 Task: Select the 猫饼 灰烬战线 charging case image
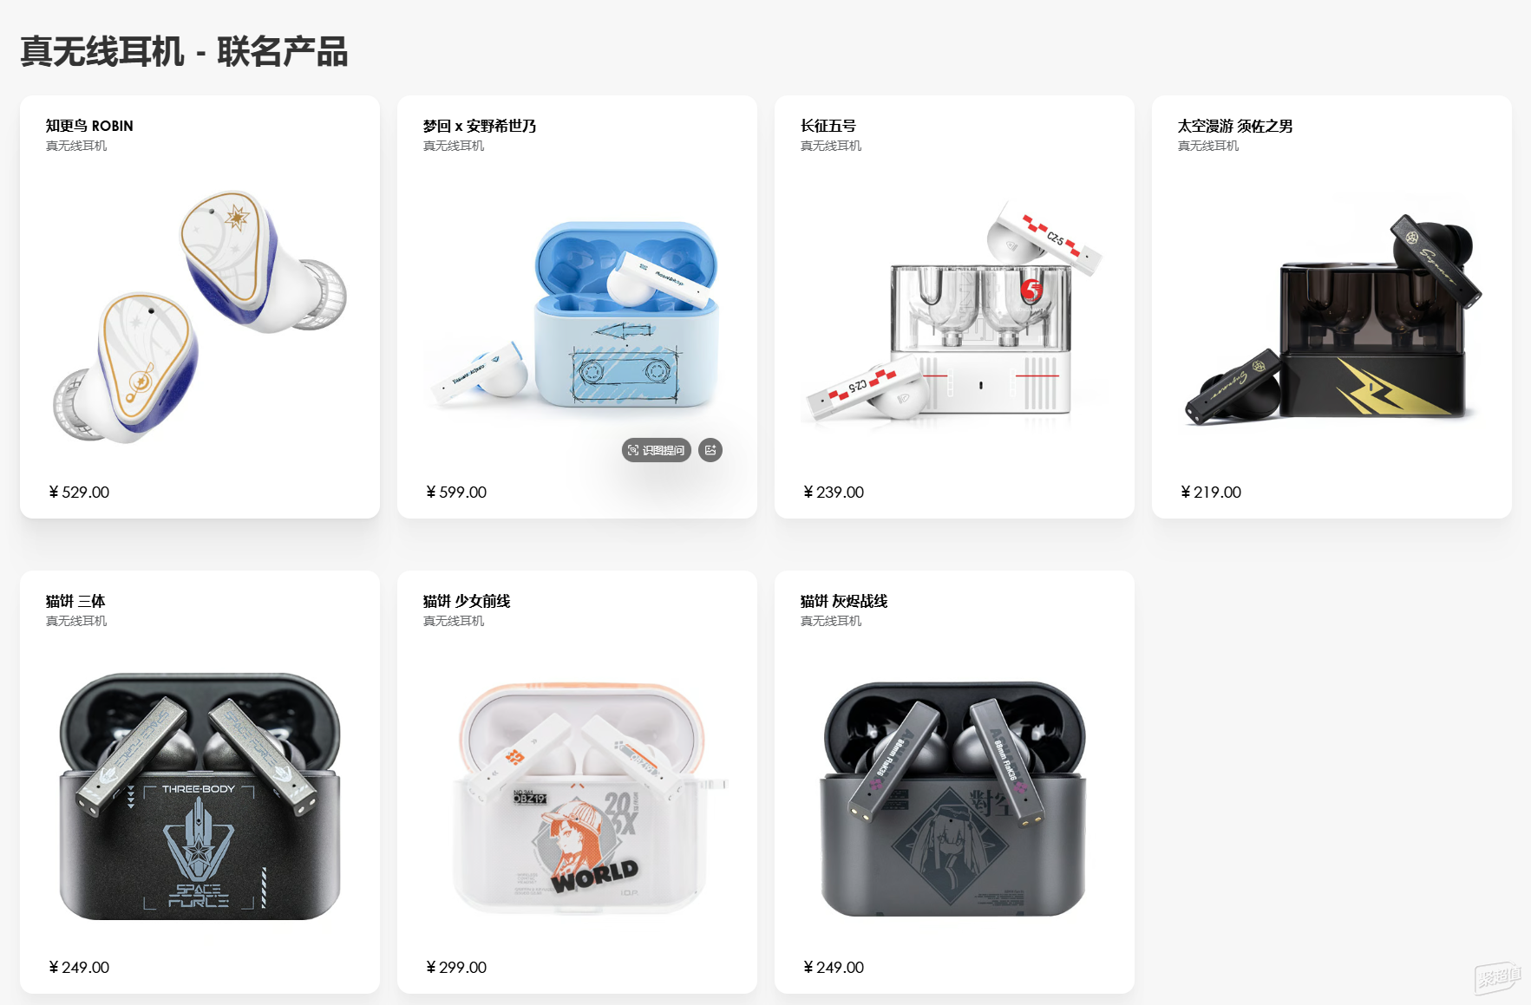coord(954,798)
